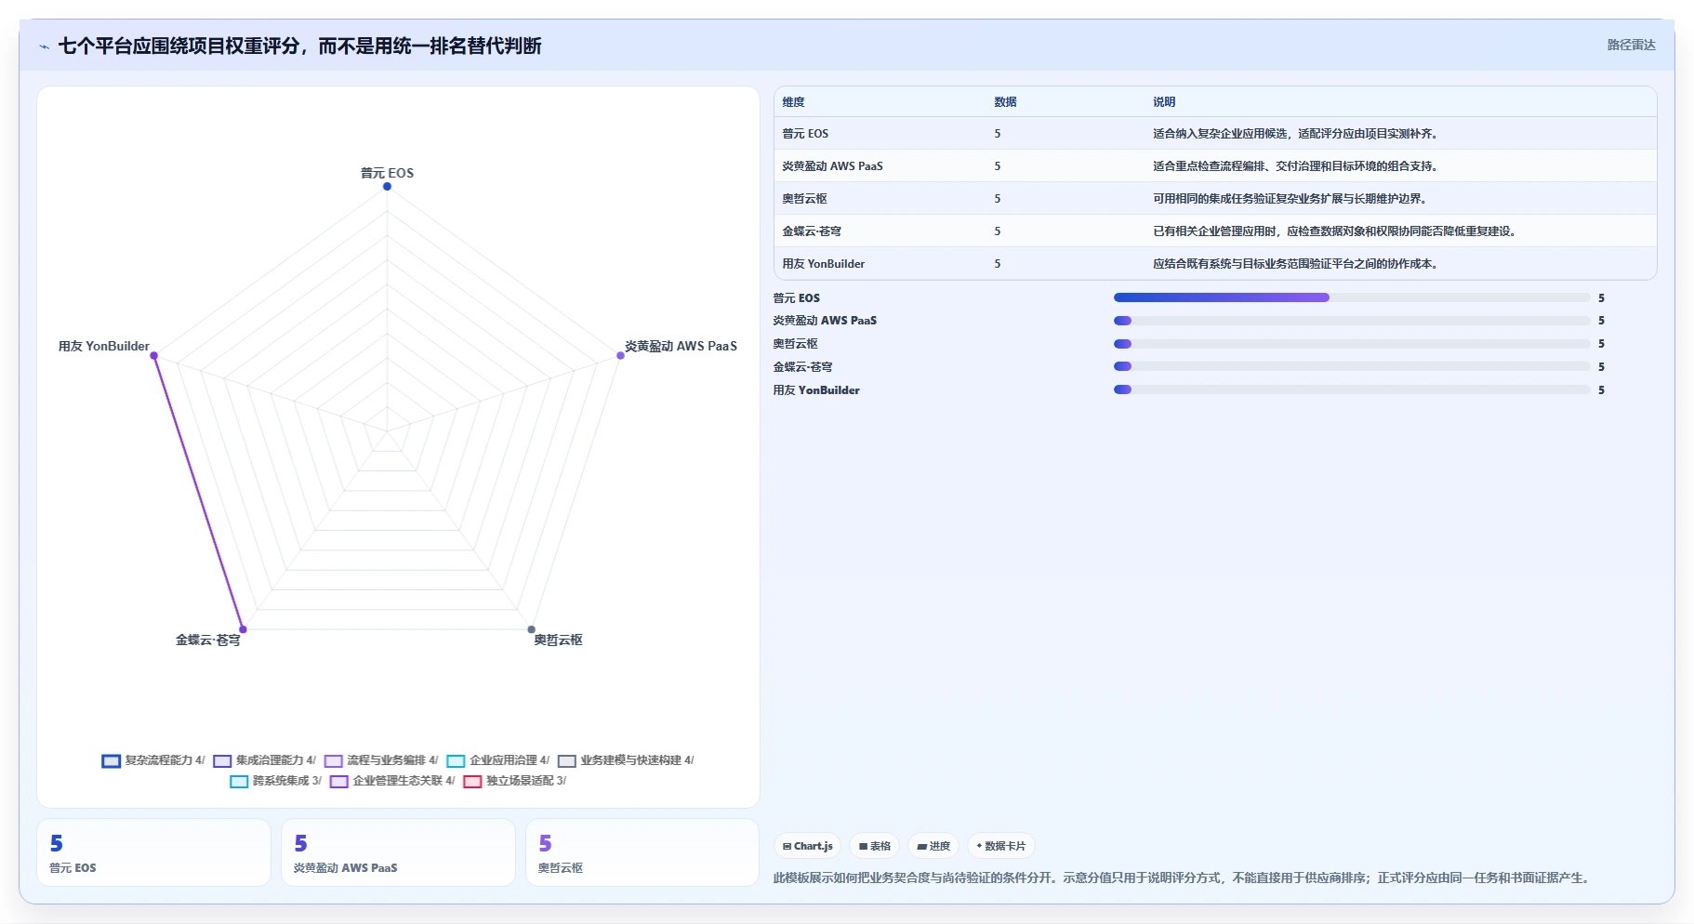
Task: Click the Chart.js chip
Action: pyautogui.click(x=807, y=846)
